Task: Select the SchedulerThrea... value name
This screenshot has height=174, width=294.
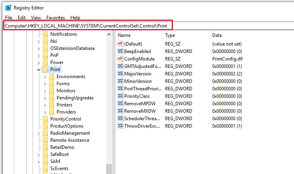Action: [142, 118]
